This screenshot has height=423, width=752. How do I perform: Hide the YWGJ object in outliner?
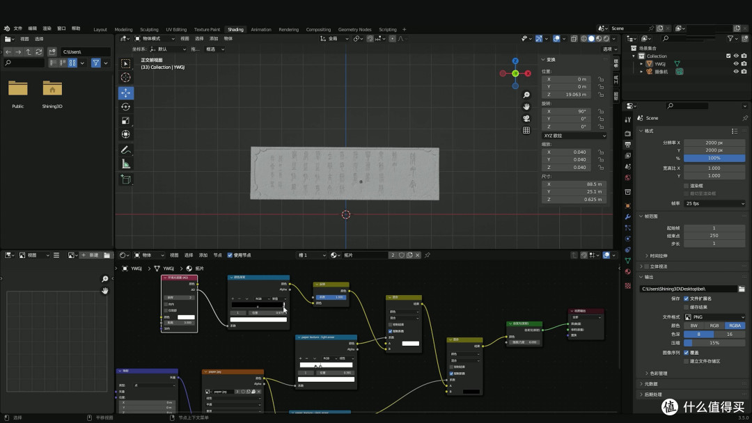(x=736, y=64)
